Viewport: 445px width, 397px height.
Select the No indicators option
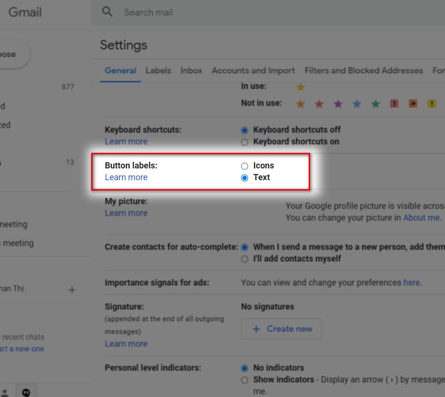244,368
